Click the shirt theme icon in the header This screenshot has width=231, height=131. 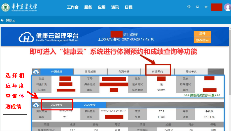pyautogui.click(x=189, y=7)
